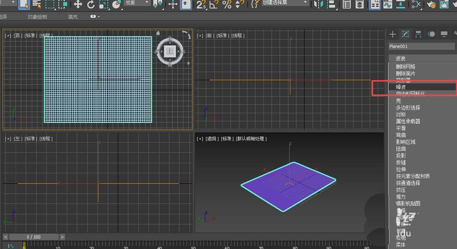Open Render Setup teapot-gear icon
The image size is (457, 249).
point(431,4)
